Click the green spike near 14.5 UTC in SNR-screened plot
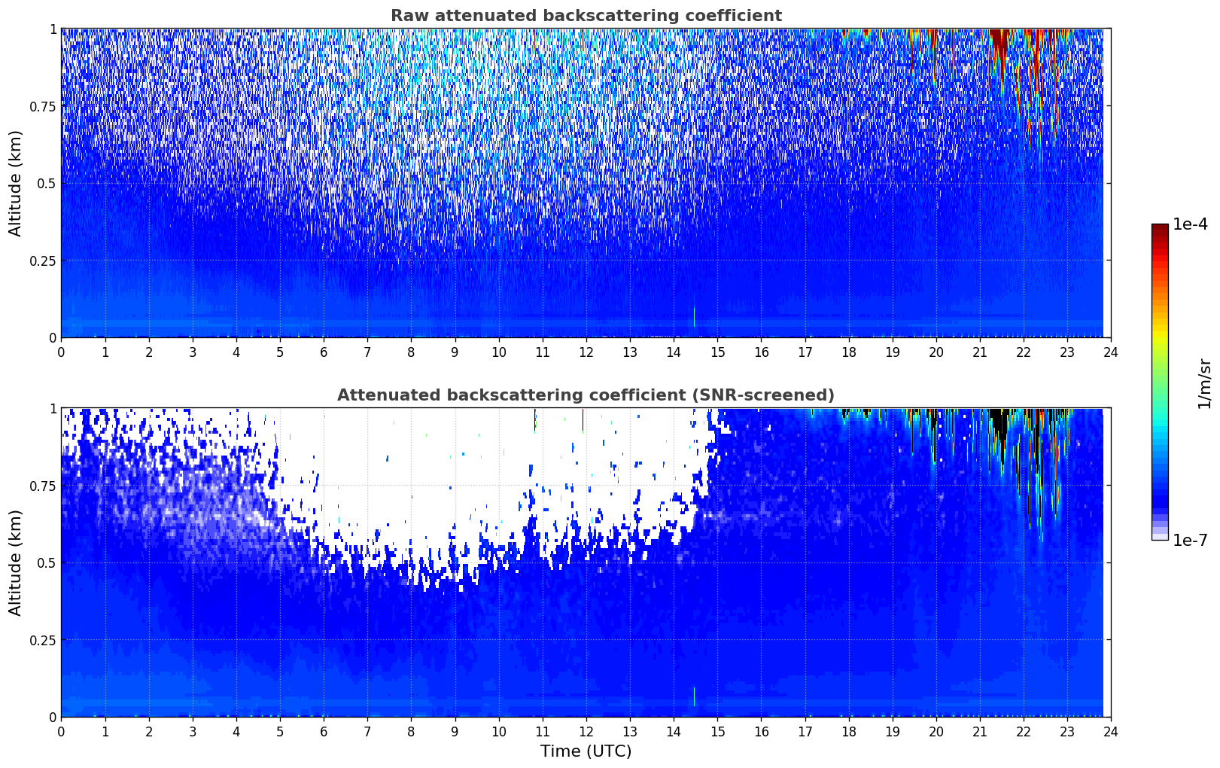1220x768 pixels. 694,696
